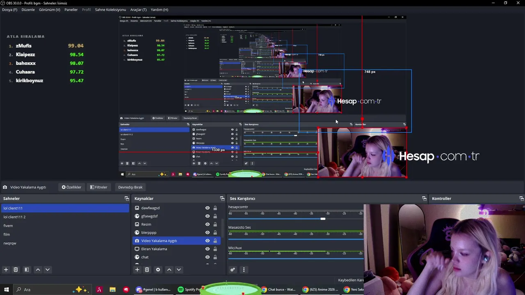This screenshot has height=295, width=525.
Task: Open Filtreler for the selected source
Action: pos(98,187)
